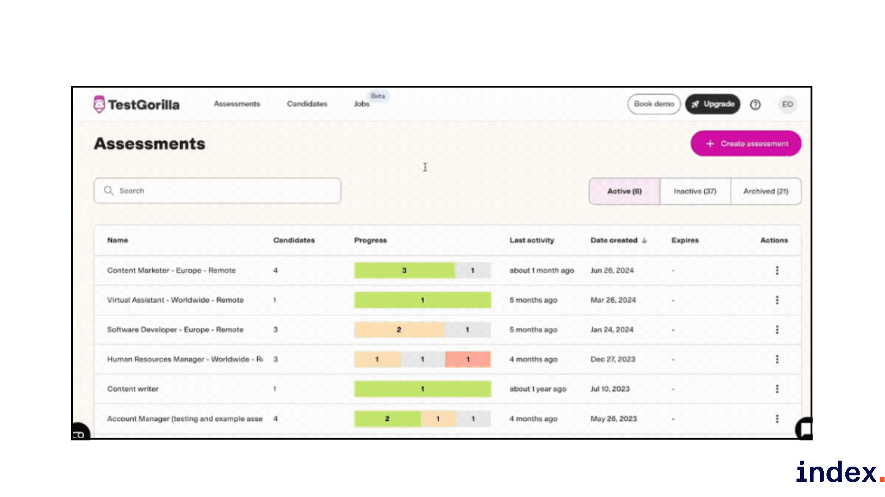Open the help question mark icon
885x497 pixels.
point(755,104)
